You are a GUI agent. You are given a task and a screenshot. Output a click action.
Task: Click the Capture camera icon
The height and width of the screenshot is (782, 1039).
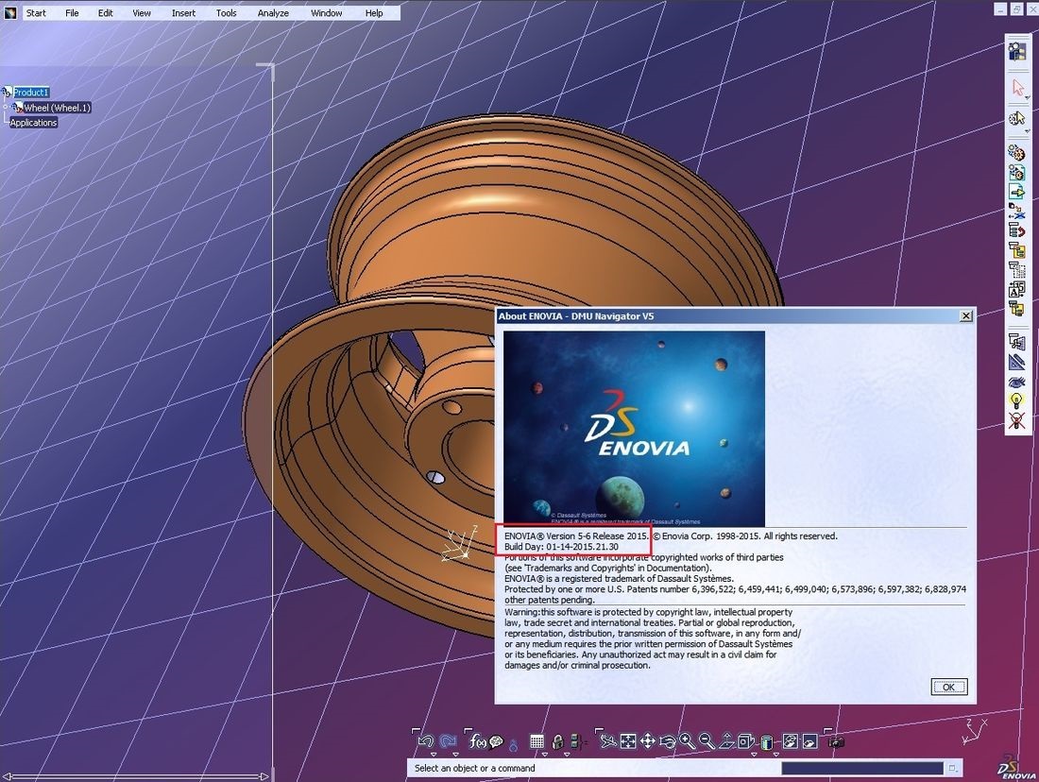(x=836, y=741)
